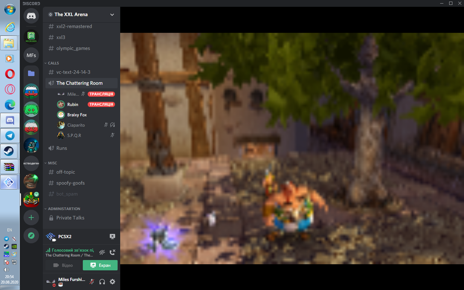
Task: Stop streaming PCSX2 screen icon
Action: click(112, 236)
